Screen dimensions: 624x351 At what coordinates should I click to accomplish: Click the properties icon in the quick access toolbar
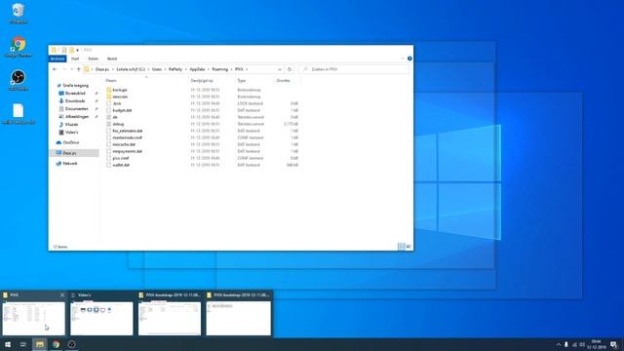point(64,50)
